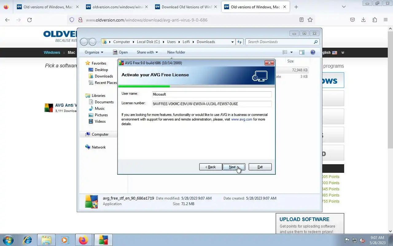Click Users in the address breadcrumb
This screenshot has height=246, width=393.
(171, 42)
